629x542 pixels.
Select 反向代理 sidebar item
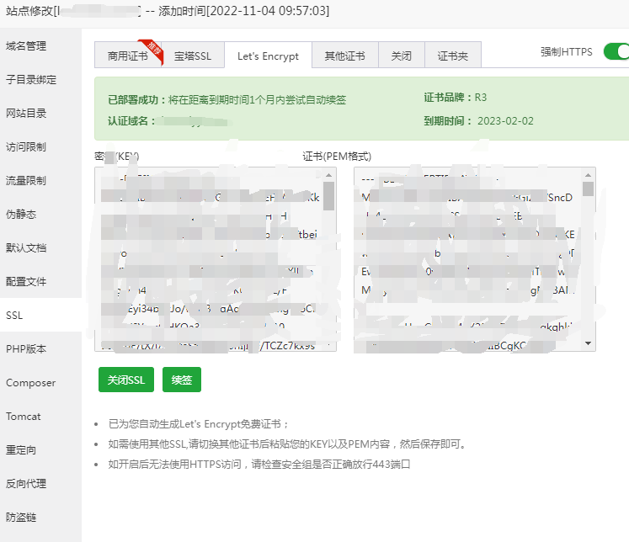26,484
